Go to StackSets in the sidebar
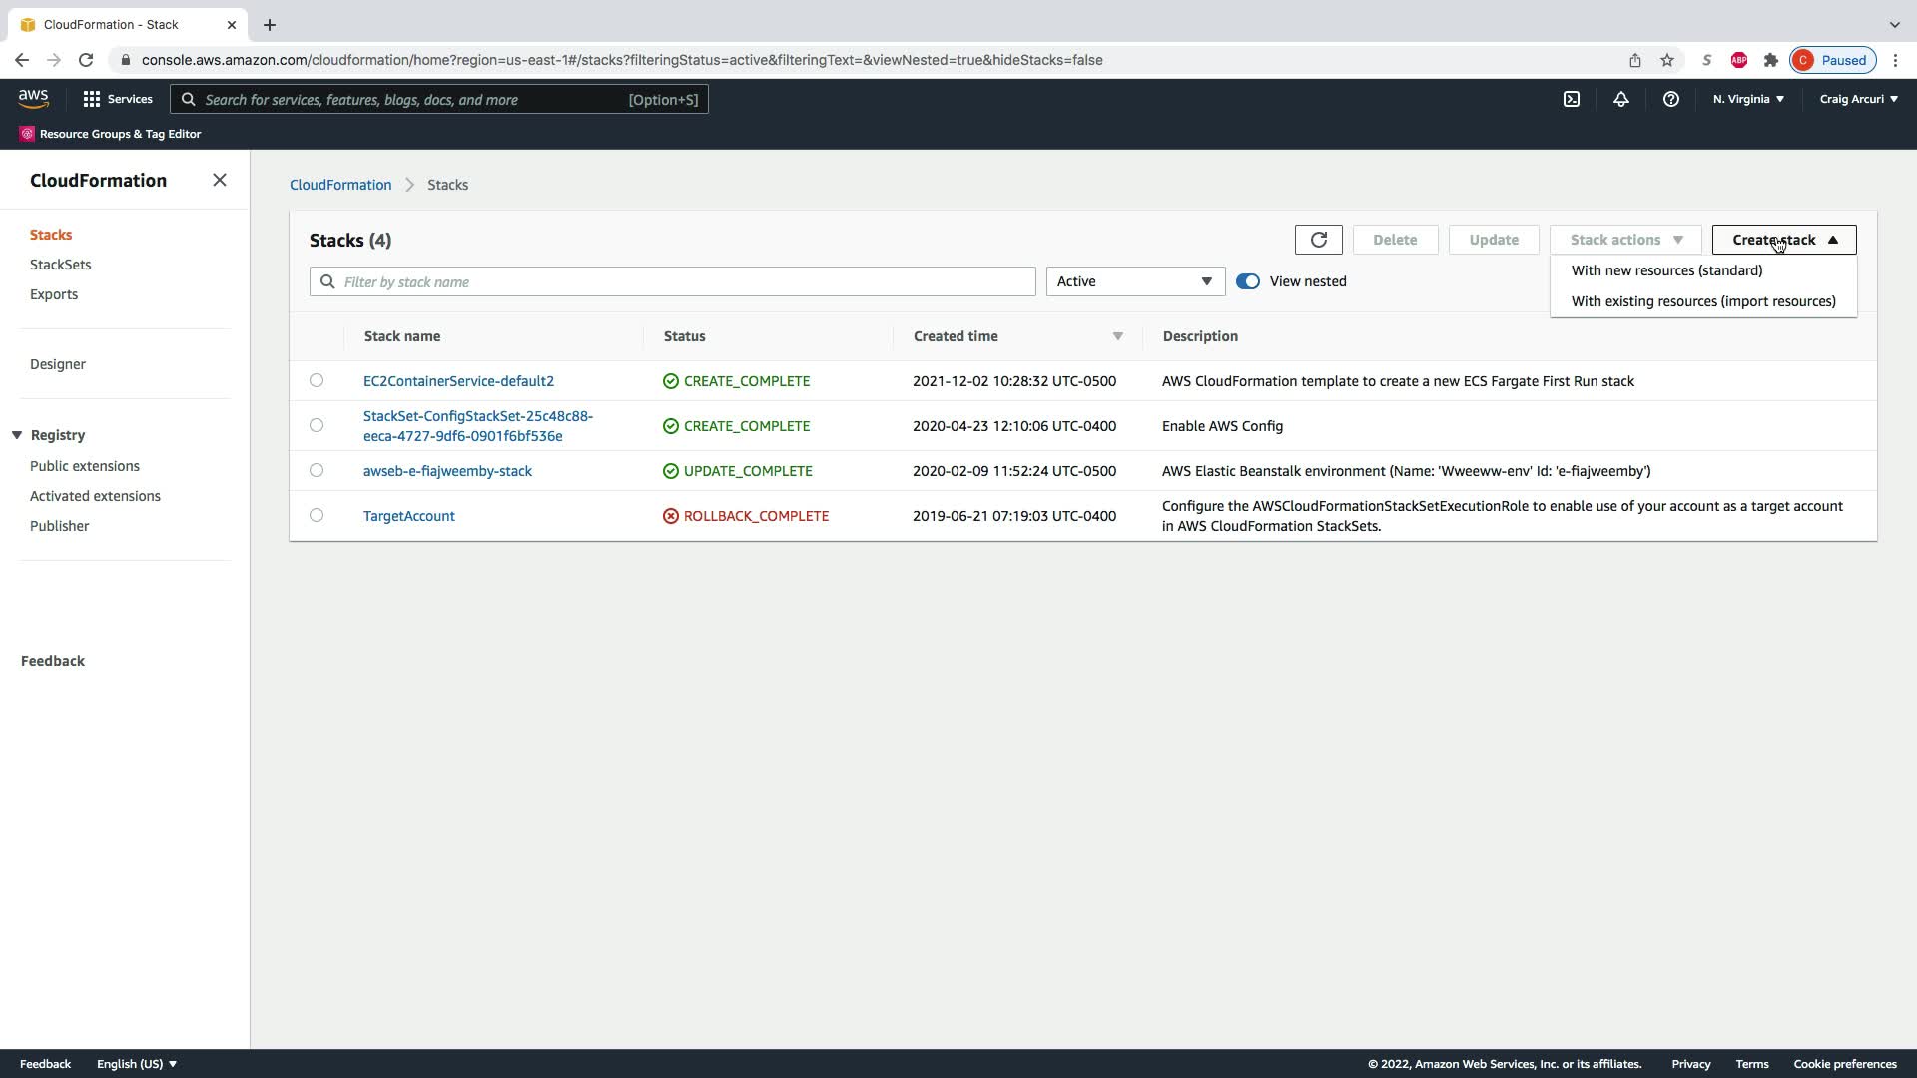This screenshot has height=1078, width=1917. (60, 265)
